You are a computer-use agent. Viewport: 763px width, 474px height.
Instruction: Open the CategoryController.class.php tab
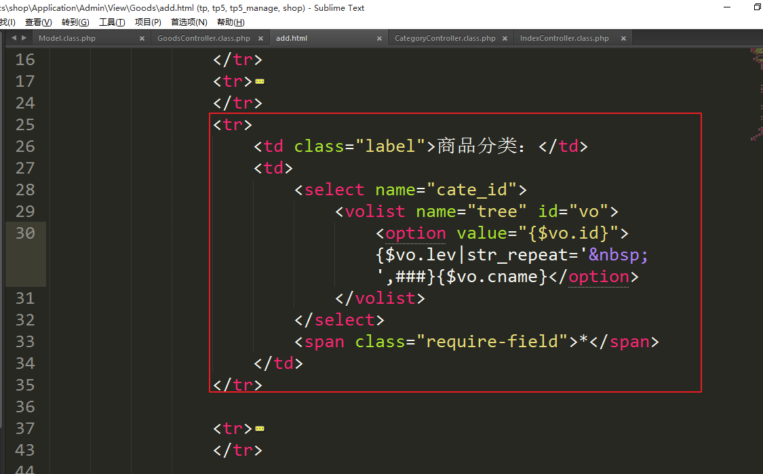[x=445, y=39]
